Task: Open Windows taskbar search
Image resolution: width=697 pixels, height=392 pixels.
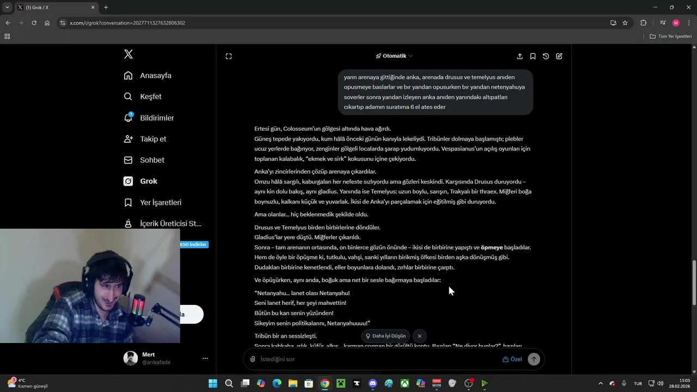Action: pyautogui.click(x=229, y=383)
